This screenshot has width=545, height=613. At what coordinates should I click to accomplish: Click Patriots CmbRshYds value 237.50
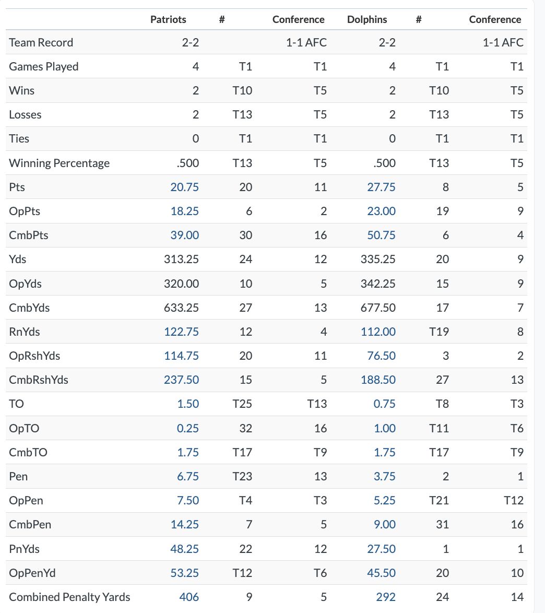pyautogui.click(x=182, y=380)
